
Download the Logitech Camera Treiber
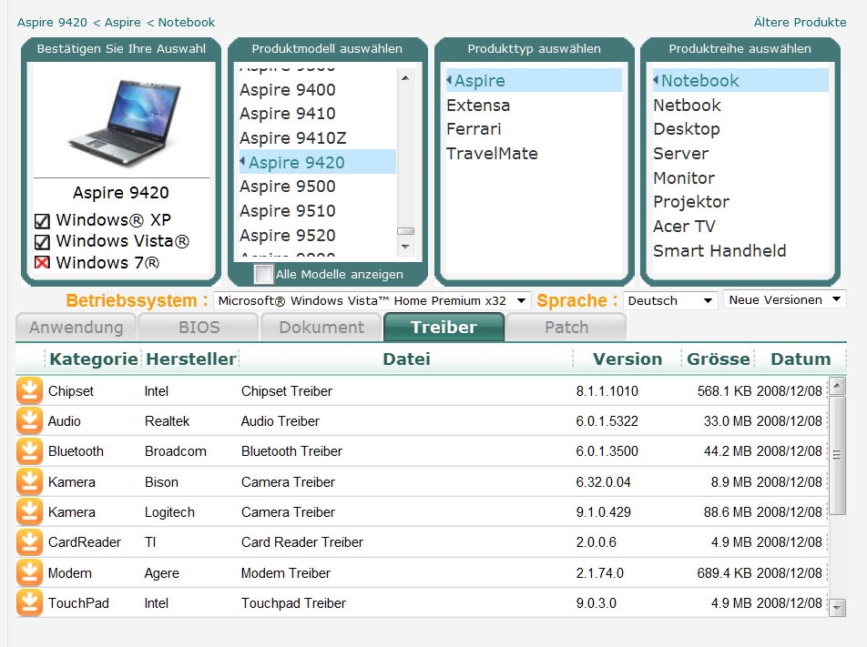[29, 512]
